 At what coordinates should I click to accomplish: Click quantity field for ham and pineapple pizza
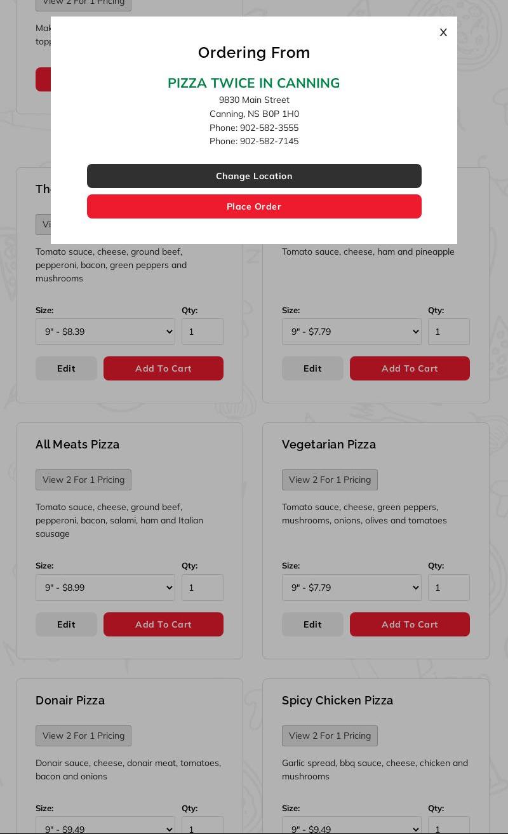[x=449, y=332]
